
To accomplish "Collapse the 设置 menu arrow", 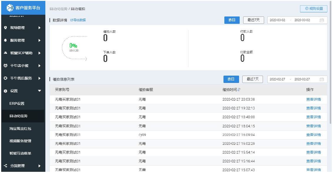I will pos(39,91).
